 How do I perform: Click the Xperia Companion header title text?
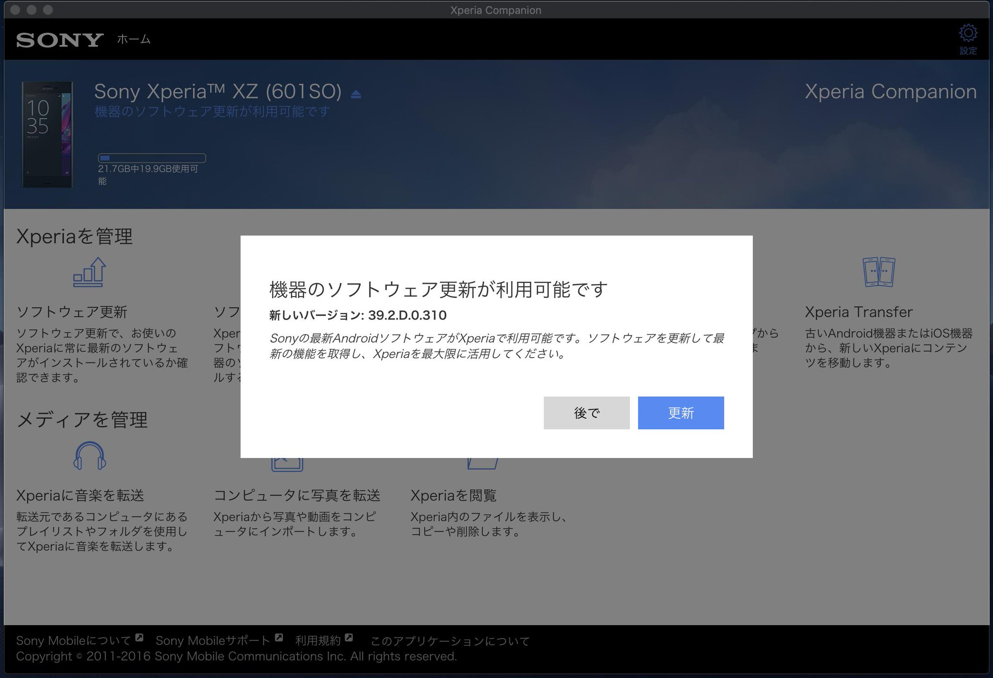click(891, 92)
